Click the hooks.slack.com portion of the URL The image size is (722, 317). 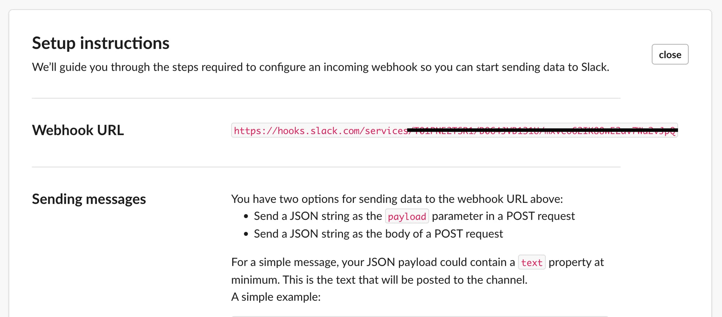(310, 131)
